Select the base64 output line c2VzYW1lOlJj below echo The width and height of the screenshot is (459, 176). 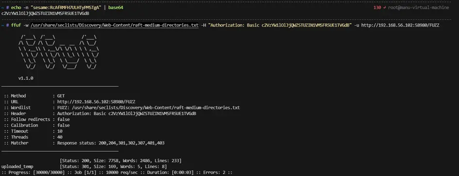point(45,14)
